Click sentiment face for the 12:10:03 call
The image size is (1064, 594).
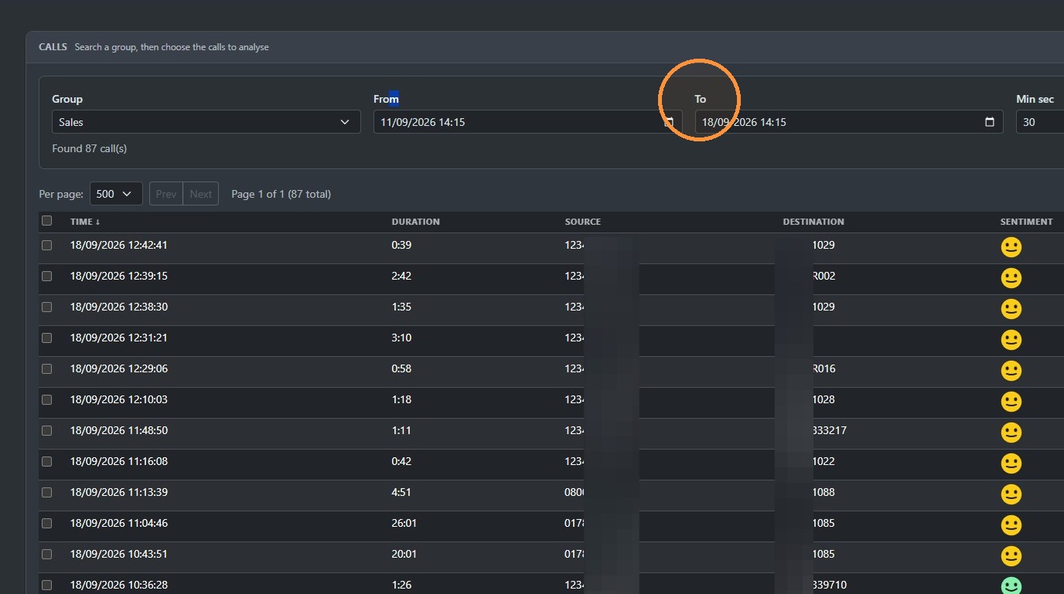click(x=1011, y=402)
